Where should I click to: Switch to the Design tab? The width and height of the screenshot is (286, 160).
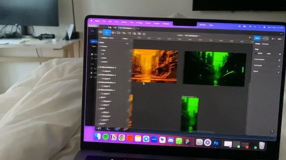tap(257, 44)
